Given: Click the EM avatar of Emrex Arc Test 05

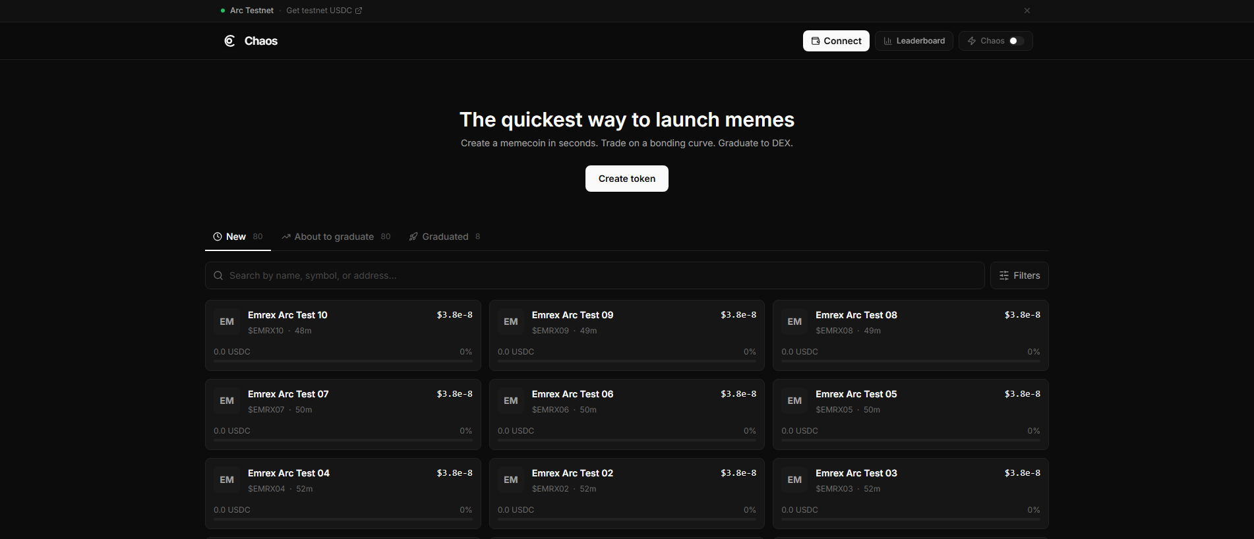Looking at the screenshot, I should pos(794,401).
